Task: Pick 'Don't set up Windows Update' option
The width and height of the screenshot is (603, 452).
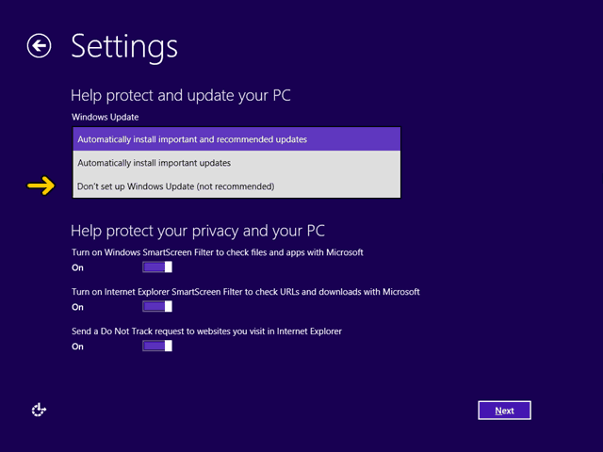Action: click(236, 186)
